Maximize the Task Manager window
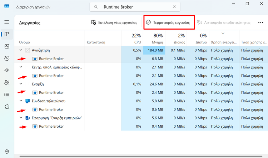 coord(247,4)
